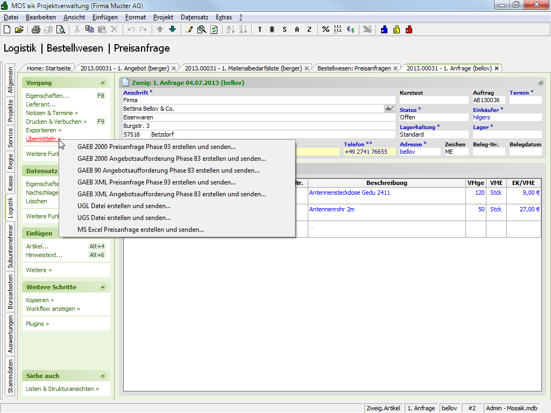Expand the Kopieren submenu

coord(40,300)
